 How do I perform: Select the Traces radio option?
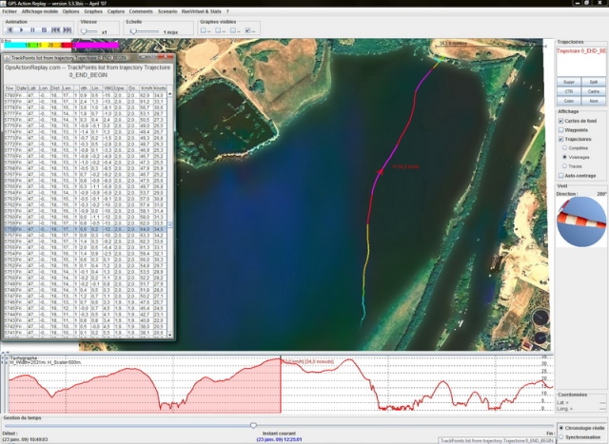[x=564, y=165]
